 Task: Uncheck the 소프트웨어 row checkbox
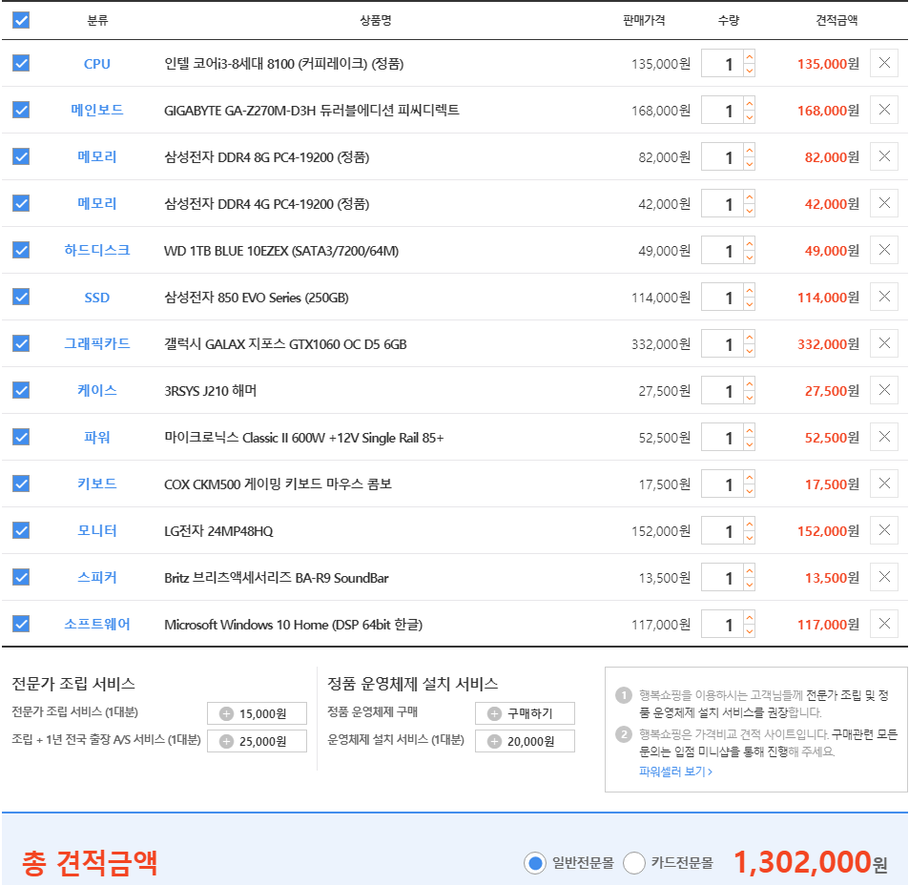(x=21, y=624)
